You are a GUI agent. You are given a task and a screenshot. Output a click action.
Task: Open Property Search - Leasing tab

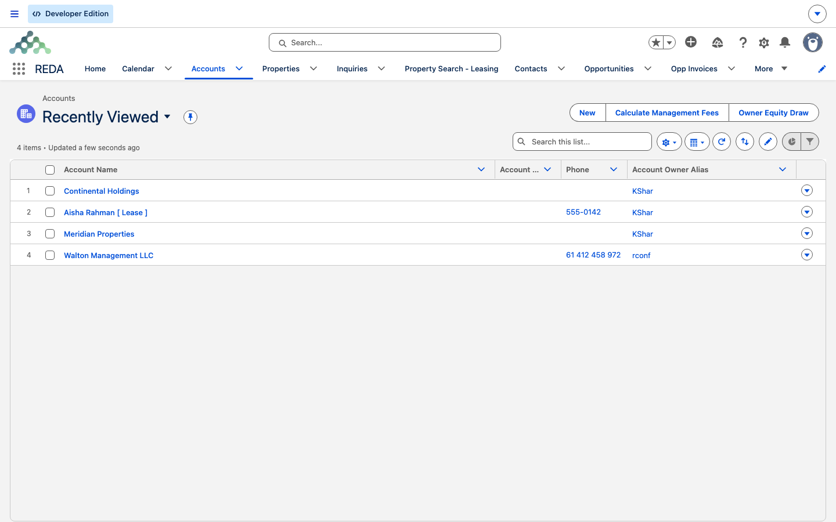point(452,68)
